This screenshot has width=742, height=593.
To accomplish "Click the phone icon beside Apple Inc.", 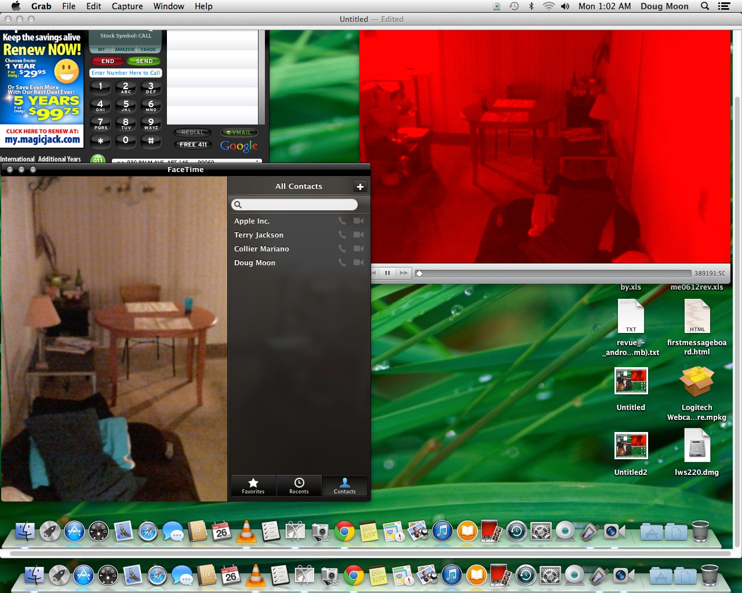I will pyautogui.click(x=342, y=221).
